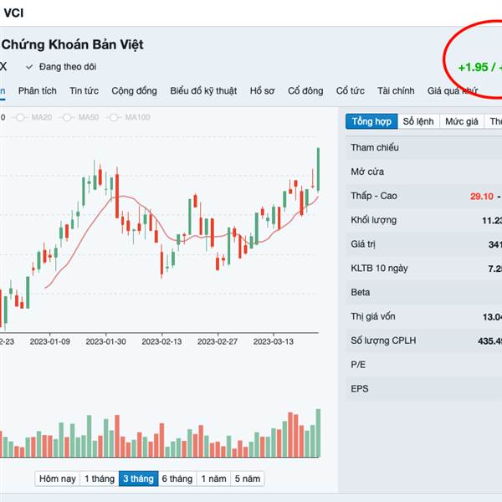Open the Mức giá tab
The image size is (502, 502).
[462, 121]
